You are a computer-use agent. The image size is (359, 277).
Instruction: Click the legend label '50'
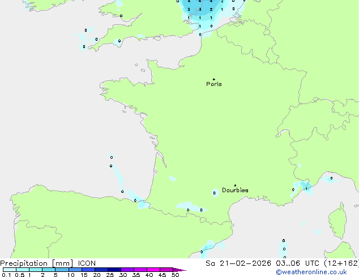(x=175, y=275)
